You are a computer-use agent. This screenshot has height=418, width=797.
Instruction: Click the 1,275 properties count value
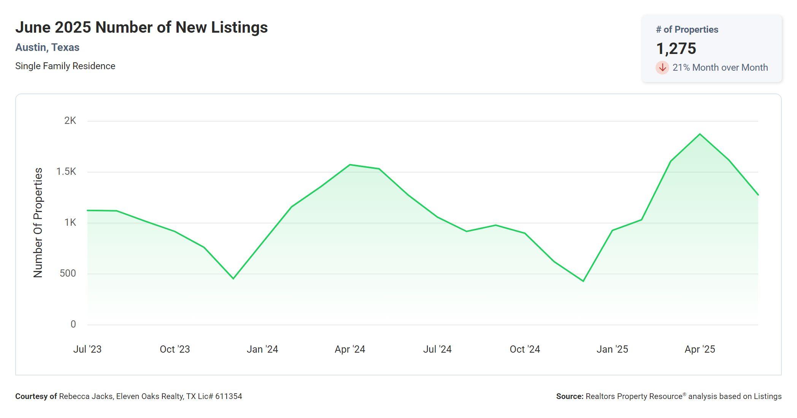tap(676, 49)
